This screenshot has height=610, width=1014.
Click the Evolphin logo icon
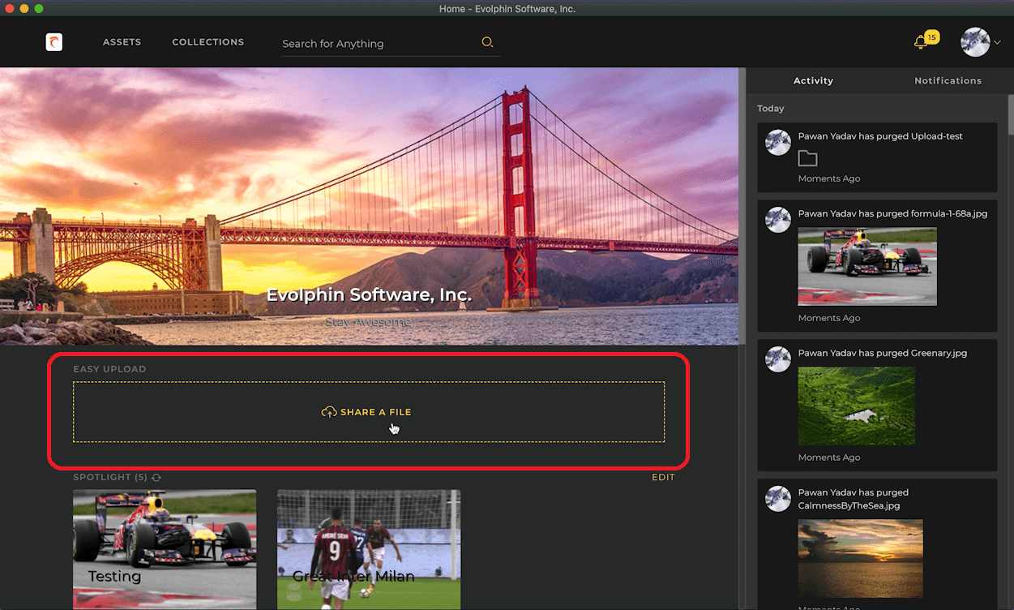coord(53,41)
